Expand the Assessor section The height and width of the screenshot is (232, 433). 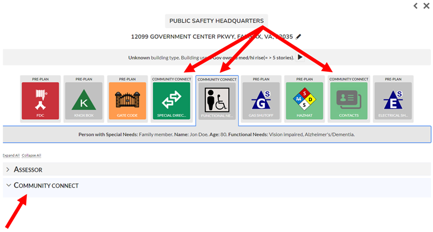(x=28, y=169)
